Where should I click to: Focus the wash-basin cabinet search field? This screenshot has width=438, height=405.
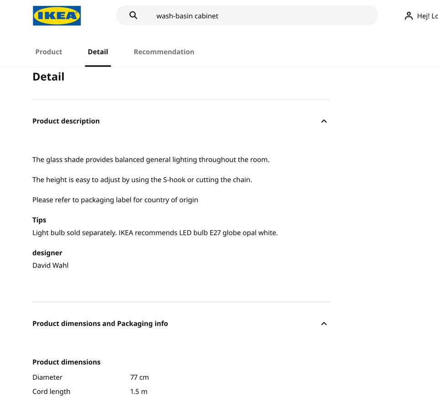point(255,16)
